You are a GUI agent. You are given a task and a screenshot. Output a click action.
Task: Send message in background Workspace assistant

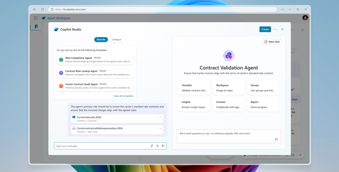[x=293, y=155]
